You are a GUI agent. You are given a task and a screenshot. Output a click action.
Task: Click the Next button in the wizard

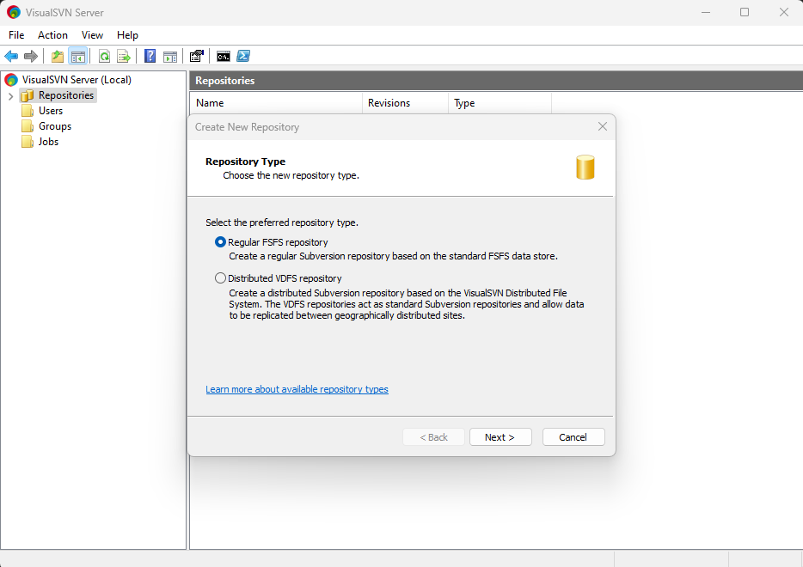[x=500, y=437]
